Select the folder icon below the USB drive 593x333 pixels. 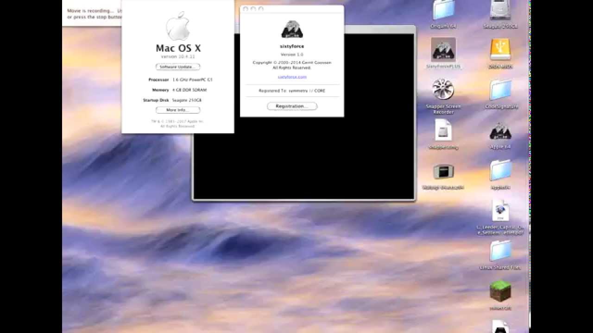500,90
